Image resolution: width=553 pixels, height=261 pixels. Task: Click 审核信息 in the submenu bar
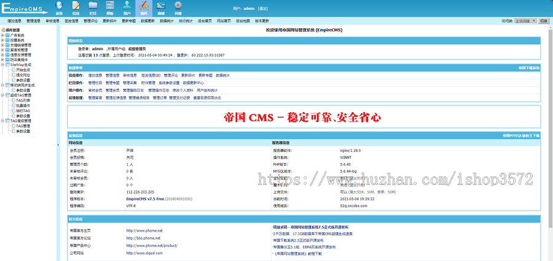(53, 21)
